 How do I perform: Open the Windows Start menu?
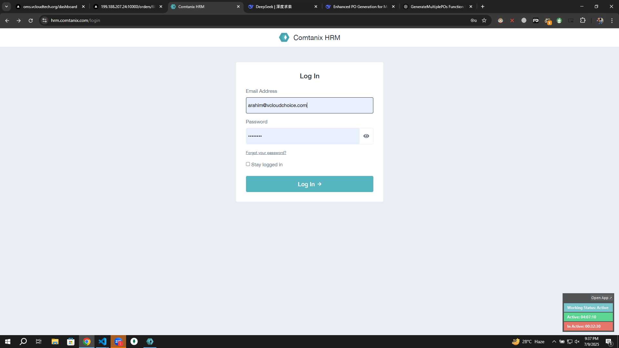pyautogui.click(x=8, y=342)
